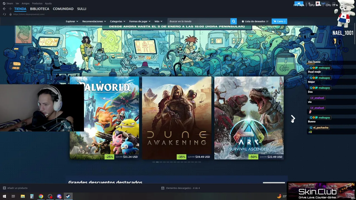Click Dune Awakening's $19.49 USD price

[x=202, y=157]
